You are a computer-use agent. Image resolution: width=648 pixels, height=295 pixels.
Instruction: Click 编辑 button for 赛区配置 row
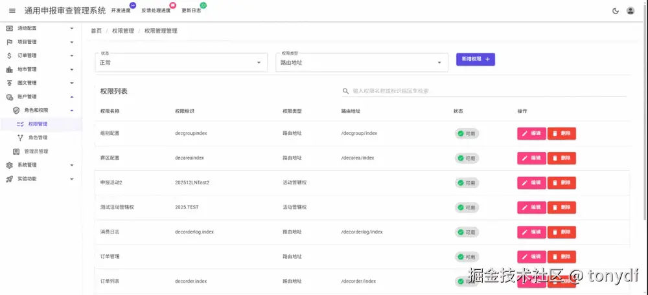[x=531, y=158]
